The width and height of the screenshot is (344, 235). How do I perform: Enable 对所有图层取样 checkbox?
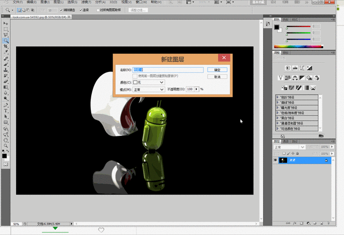click(98, 10)
